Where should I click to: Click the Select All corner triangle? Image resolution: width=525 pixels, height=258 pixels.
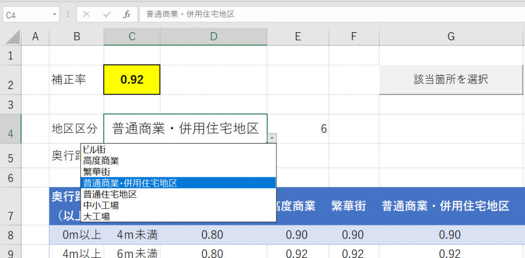click(11, 37)
